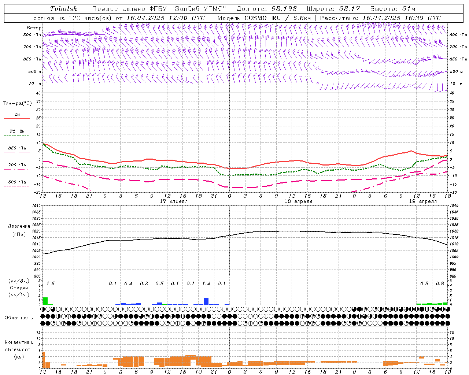Click the 1.5 precipitation total value
Image resolution: width=469 pixels, height=375 pixels.
(x=50, y=284)
